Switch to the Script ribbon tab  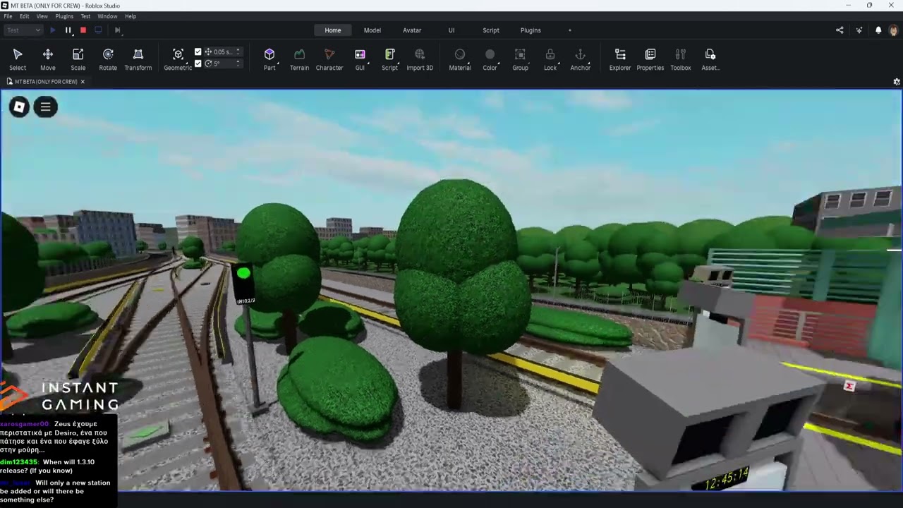(x=491, y=30)
